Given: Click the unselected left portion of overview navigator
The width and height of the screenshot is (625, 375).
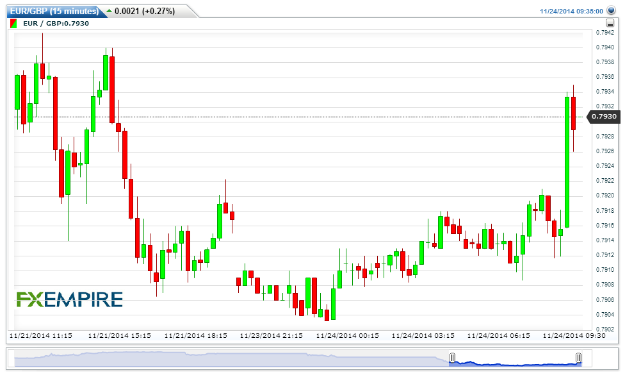Looking at the screenshot, I should pyautogui.click(x=231, y=358).
